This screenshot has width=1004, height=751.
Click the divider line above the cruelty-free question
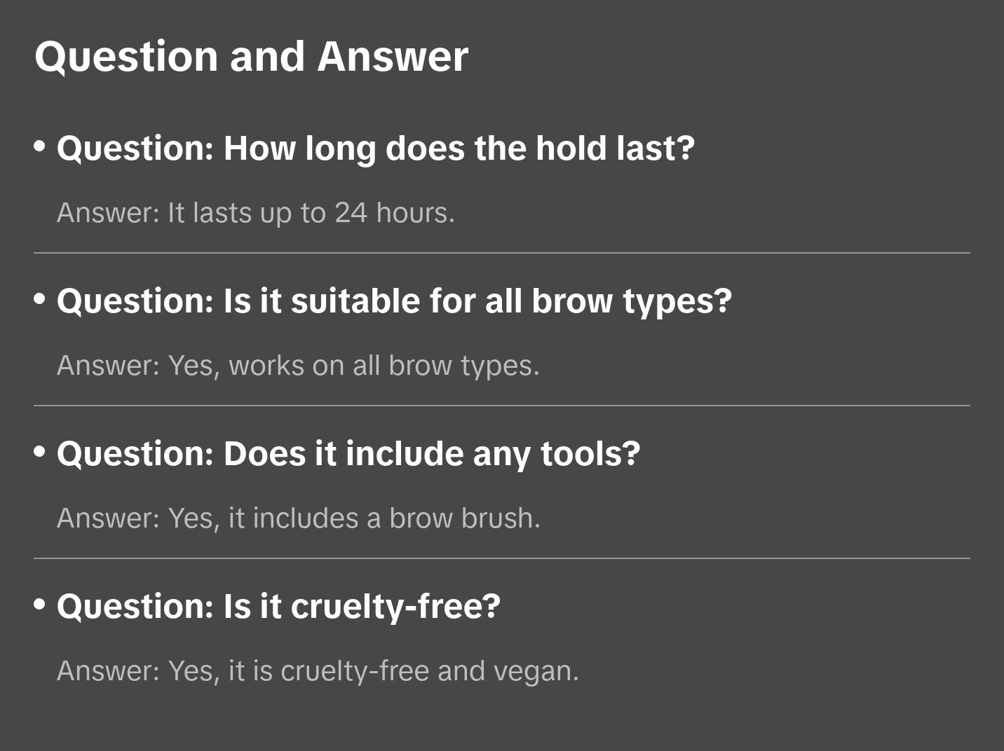coord(502,558)
